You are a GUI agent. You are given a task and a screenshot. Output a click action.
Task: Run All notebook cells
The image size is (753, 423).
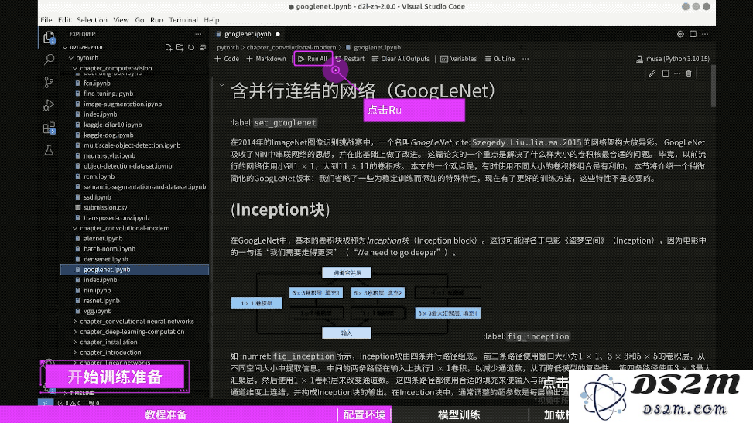(313, 59)
